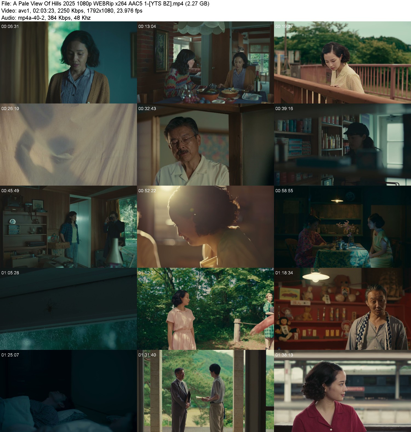Select the 00:58:55 tea table frame
This screenshot has width=411, height=432.
coord(342,227)
